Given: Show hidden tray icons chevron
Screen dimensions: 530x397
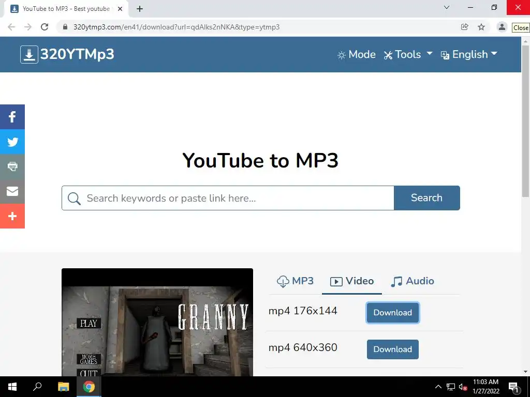Looking at the screenshot, I should click(438, 387).
